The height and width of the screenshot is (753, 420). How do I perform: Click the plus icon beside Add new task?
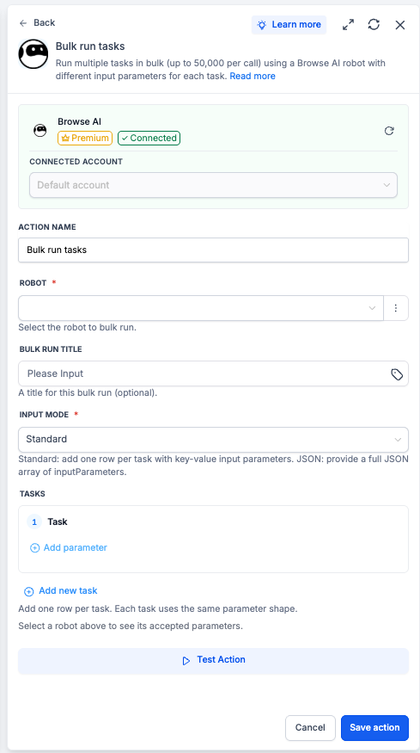pyautogui.click(x=28, y=592)
